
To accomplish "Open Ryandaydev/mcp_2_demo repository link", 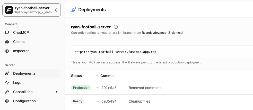I will (161, 33).
